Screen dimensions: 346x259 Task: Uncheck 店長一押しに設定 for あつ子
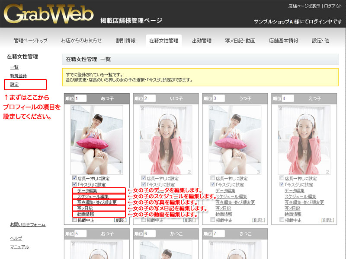point(74,178)
